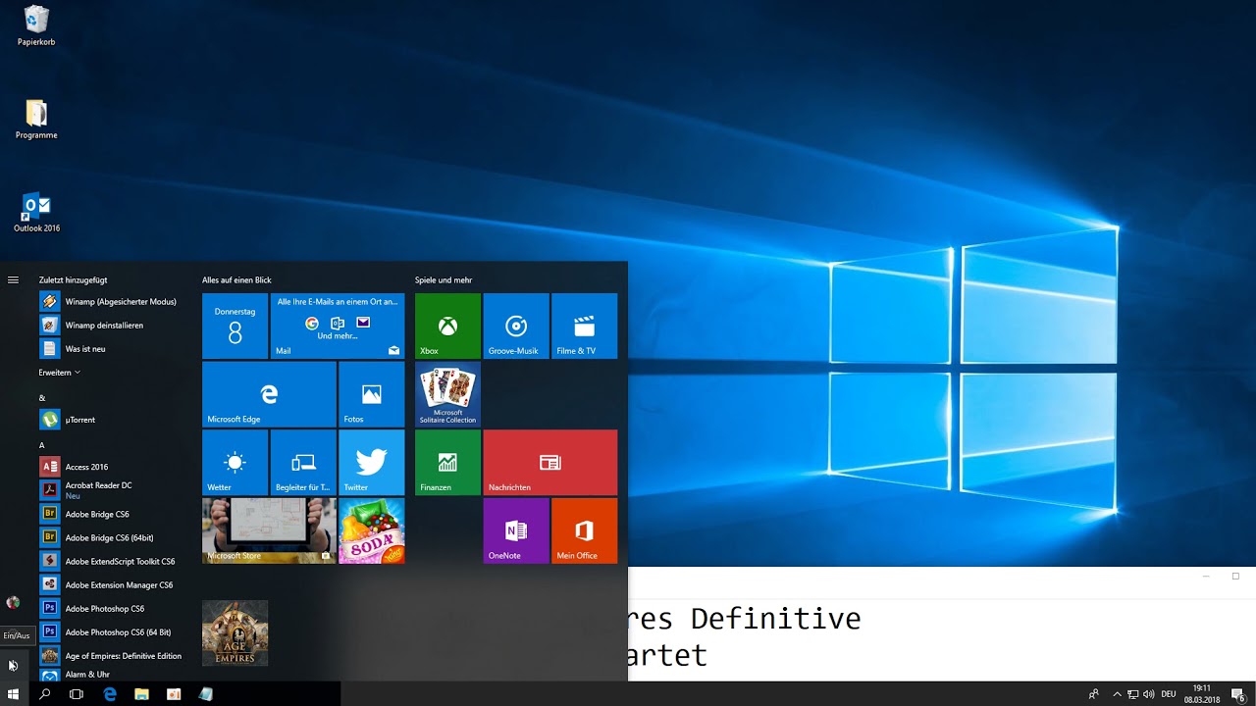Click into the Notepad text area
This screenshot has width=1256, height=706.
pos(942,640)
